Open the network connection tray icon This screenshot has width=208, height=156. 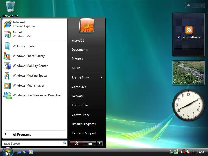(x=183, y=152)
